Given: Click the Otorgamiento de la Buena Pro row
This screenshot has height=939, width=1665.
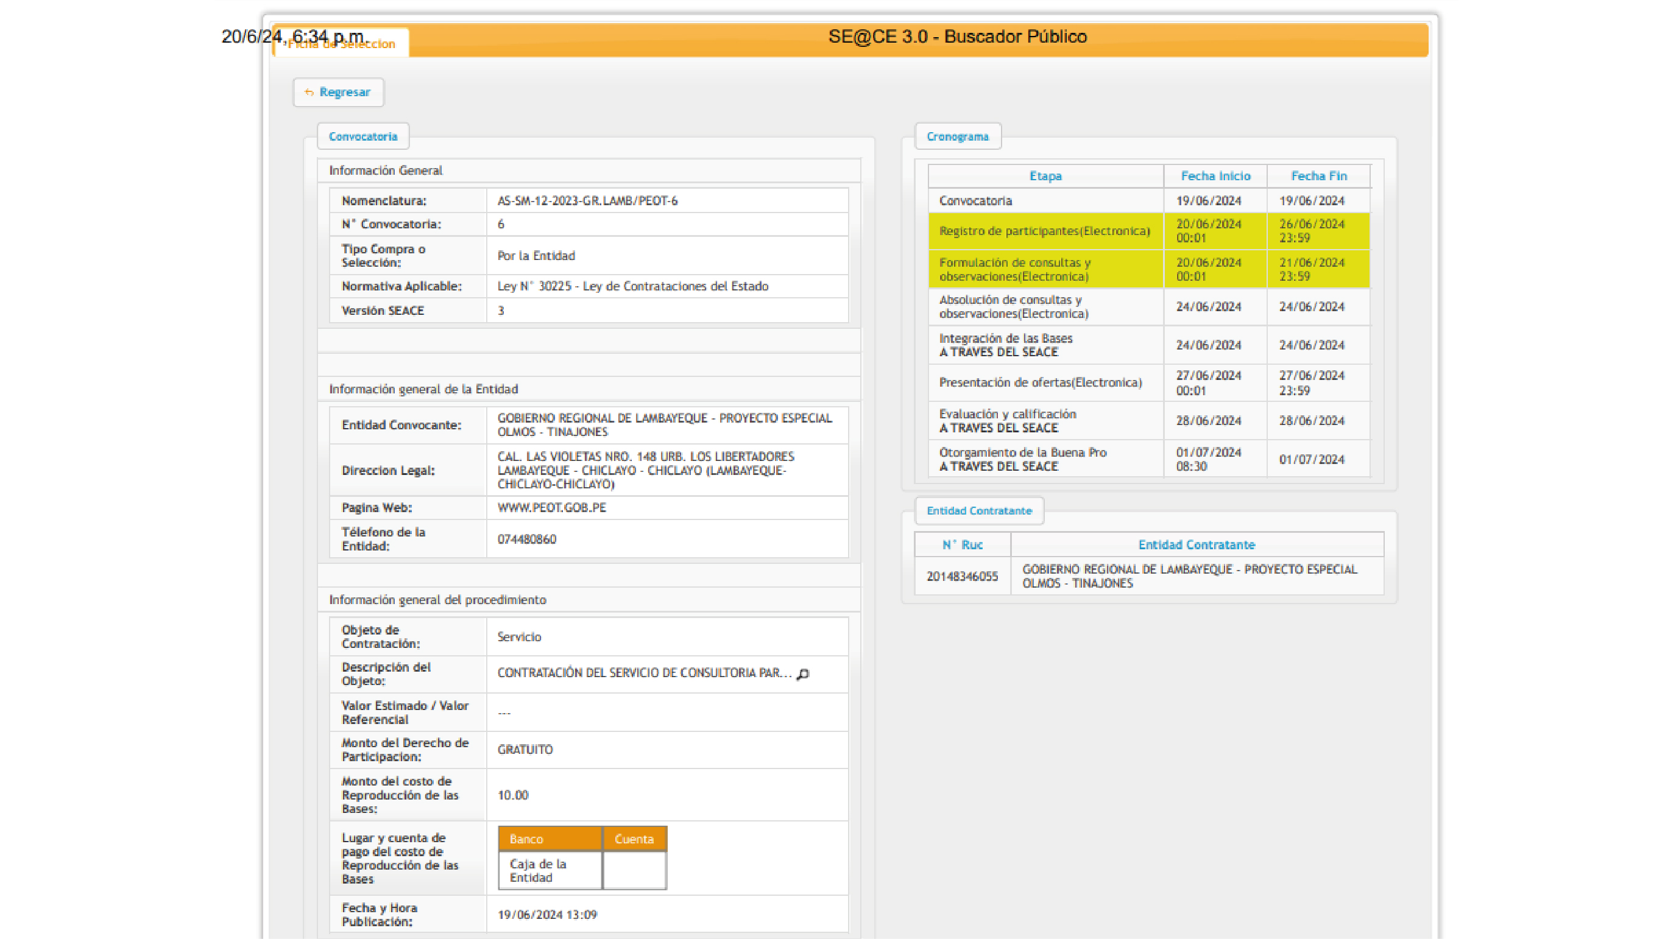Looking at the screenshot, I should [x=1149, y=460].
